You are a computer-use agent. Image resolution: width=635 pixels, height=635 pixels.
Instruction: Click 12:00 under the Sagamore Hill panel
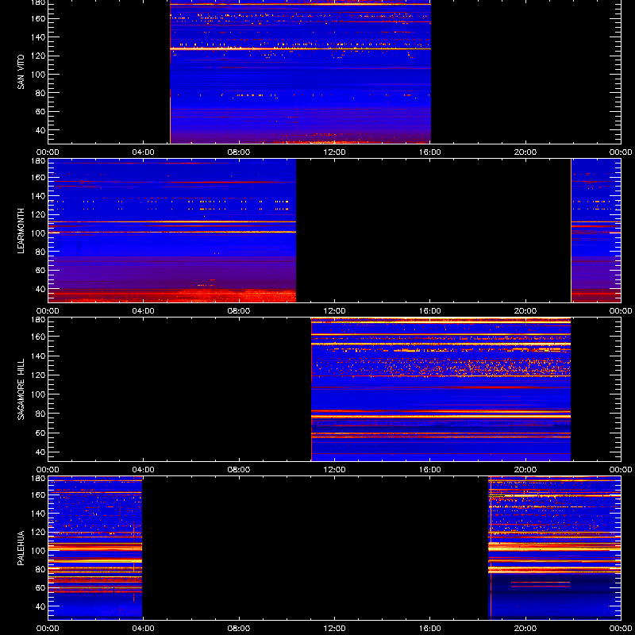334,470
